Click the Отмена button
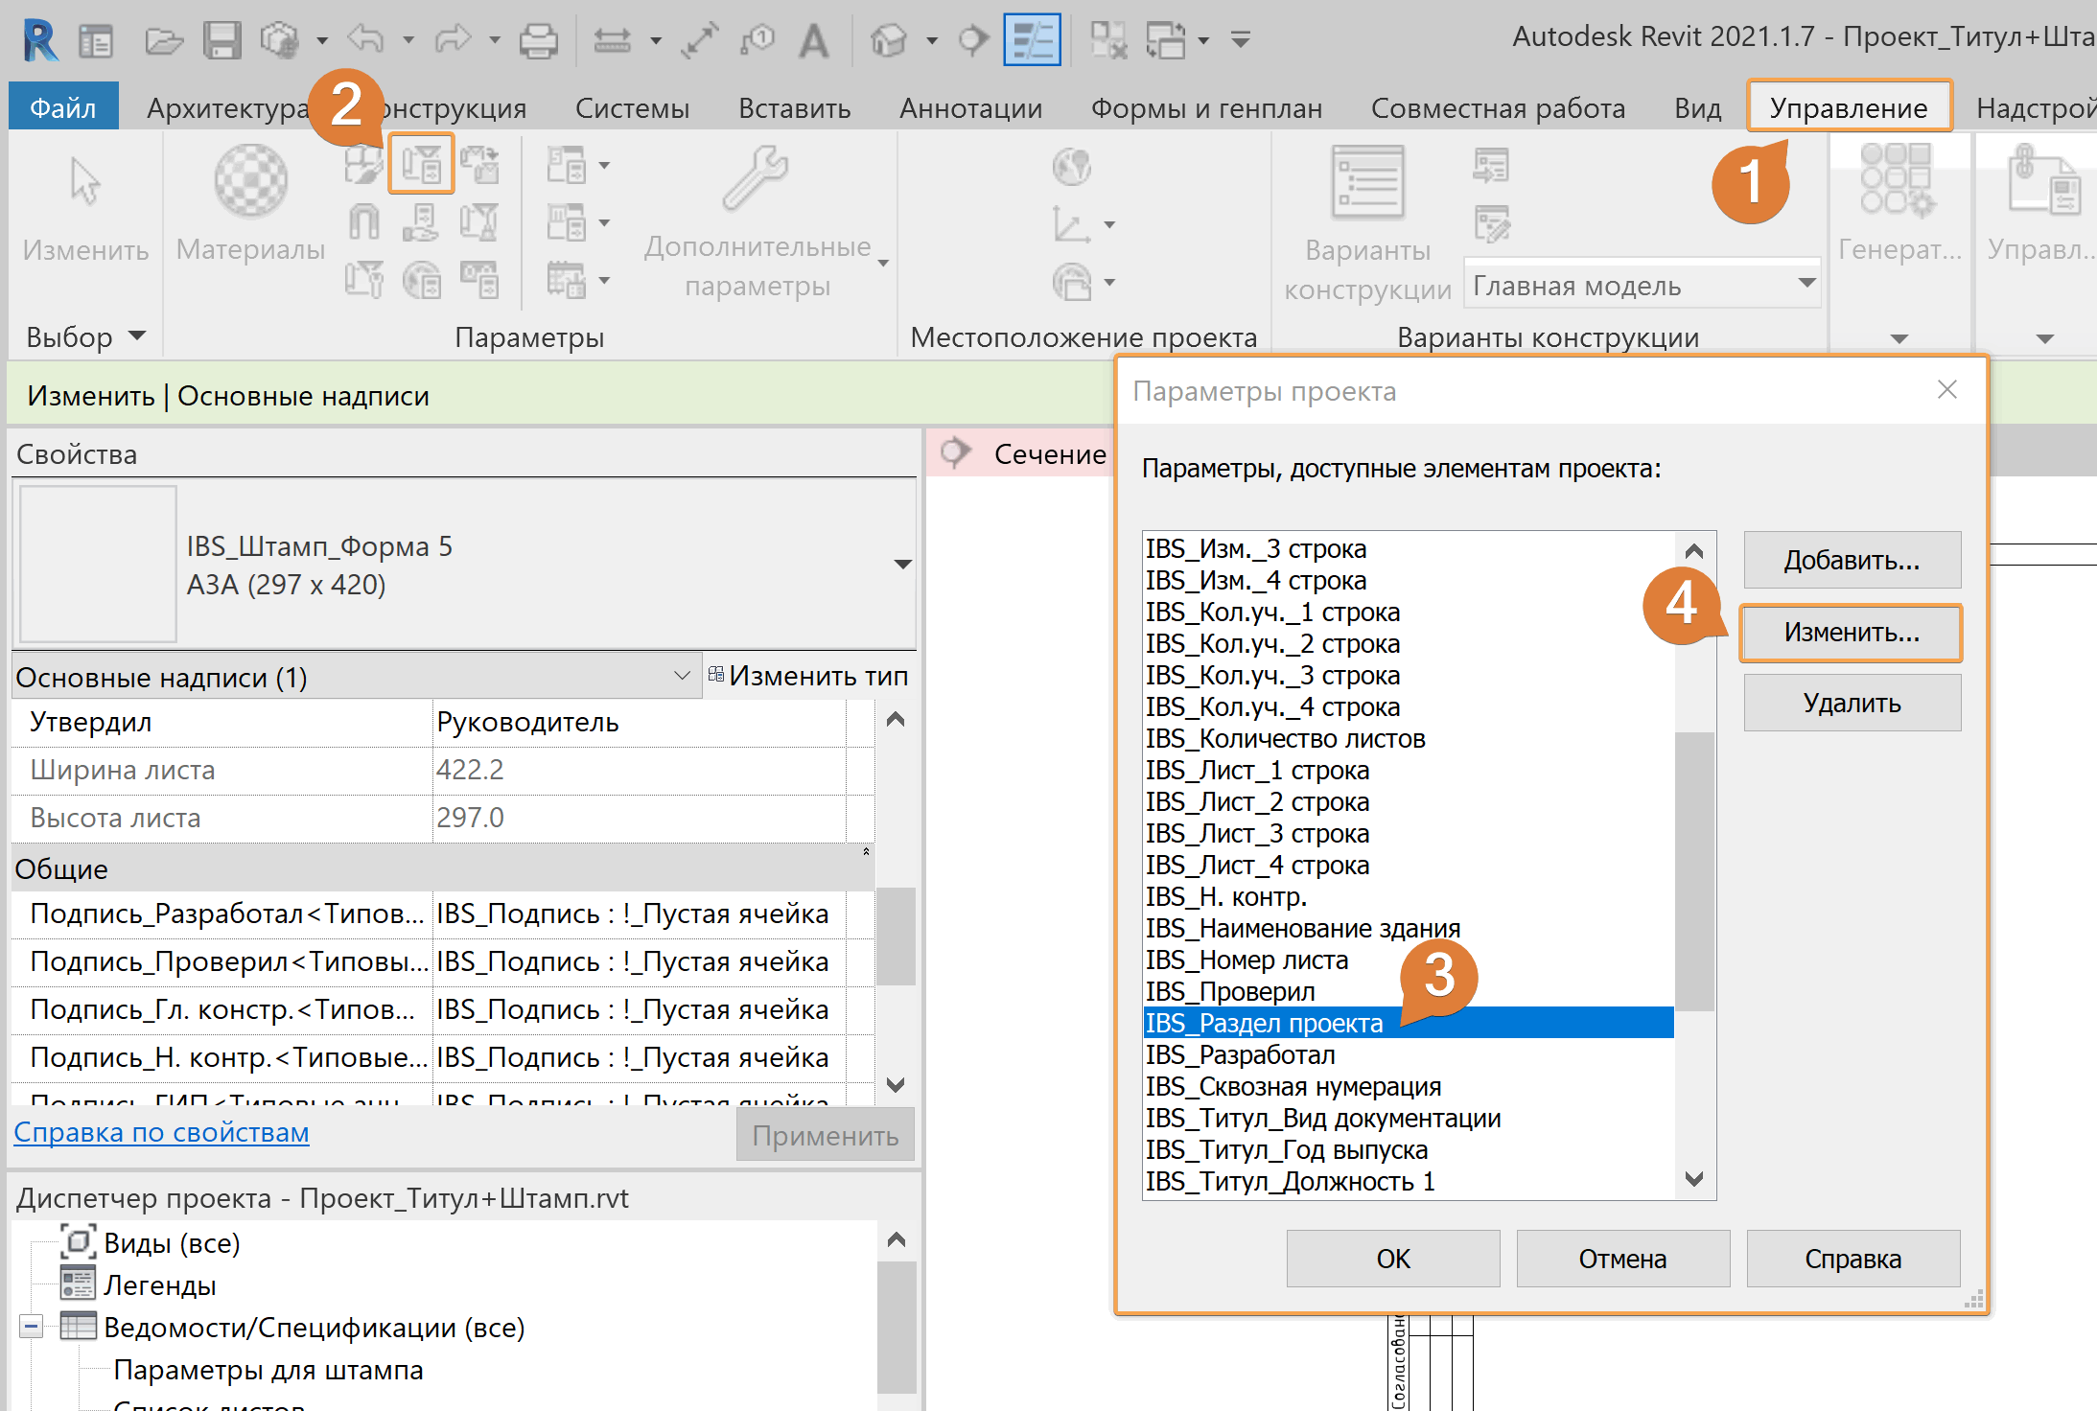The width and height of the screenshot is (2097, 1411). point(1622,1259)
